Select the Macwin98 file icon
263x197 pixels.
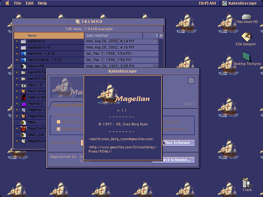(x=23, y=66)
